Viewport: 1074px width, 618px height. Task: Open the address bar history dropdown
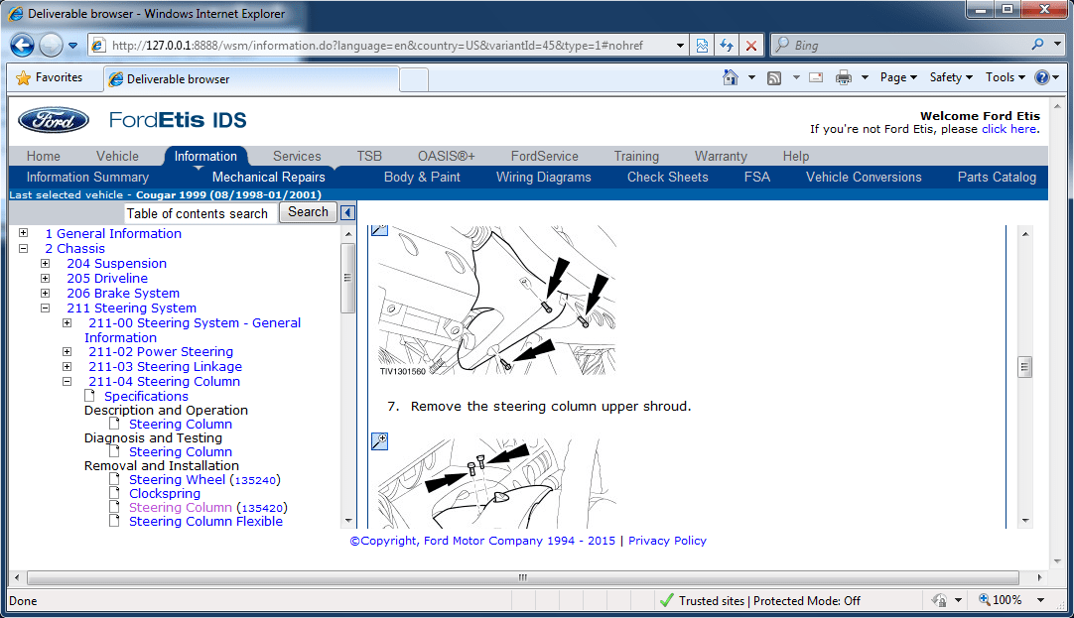[x=680, y=46]
